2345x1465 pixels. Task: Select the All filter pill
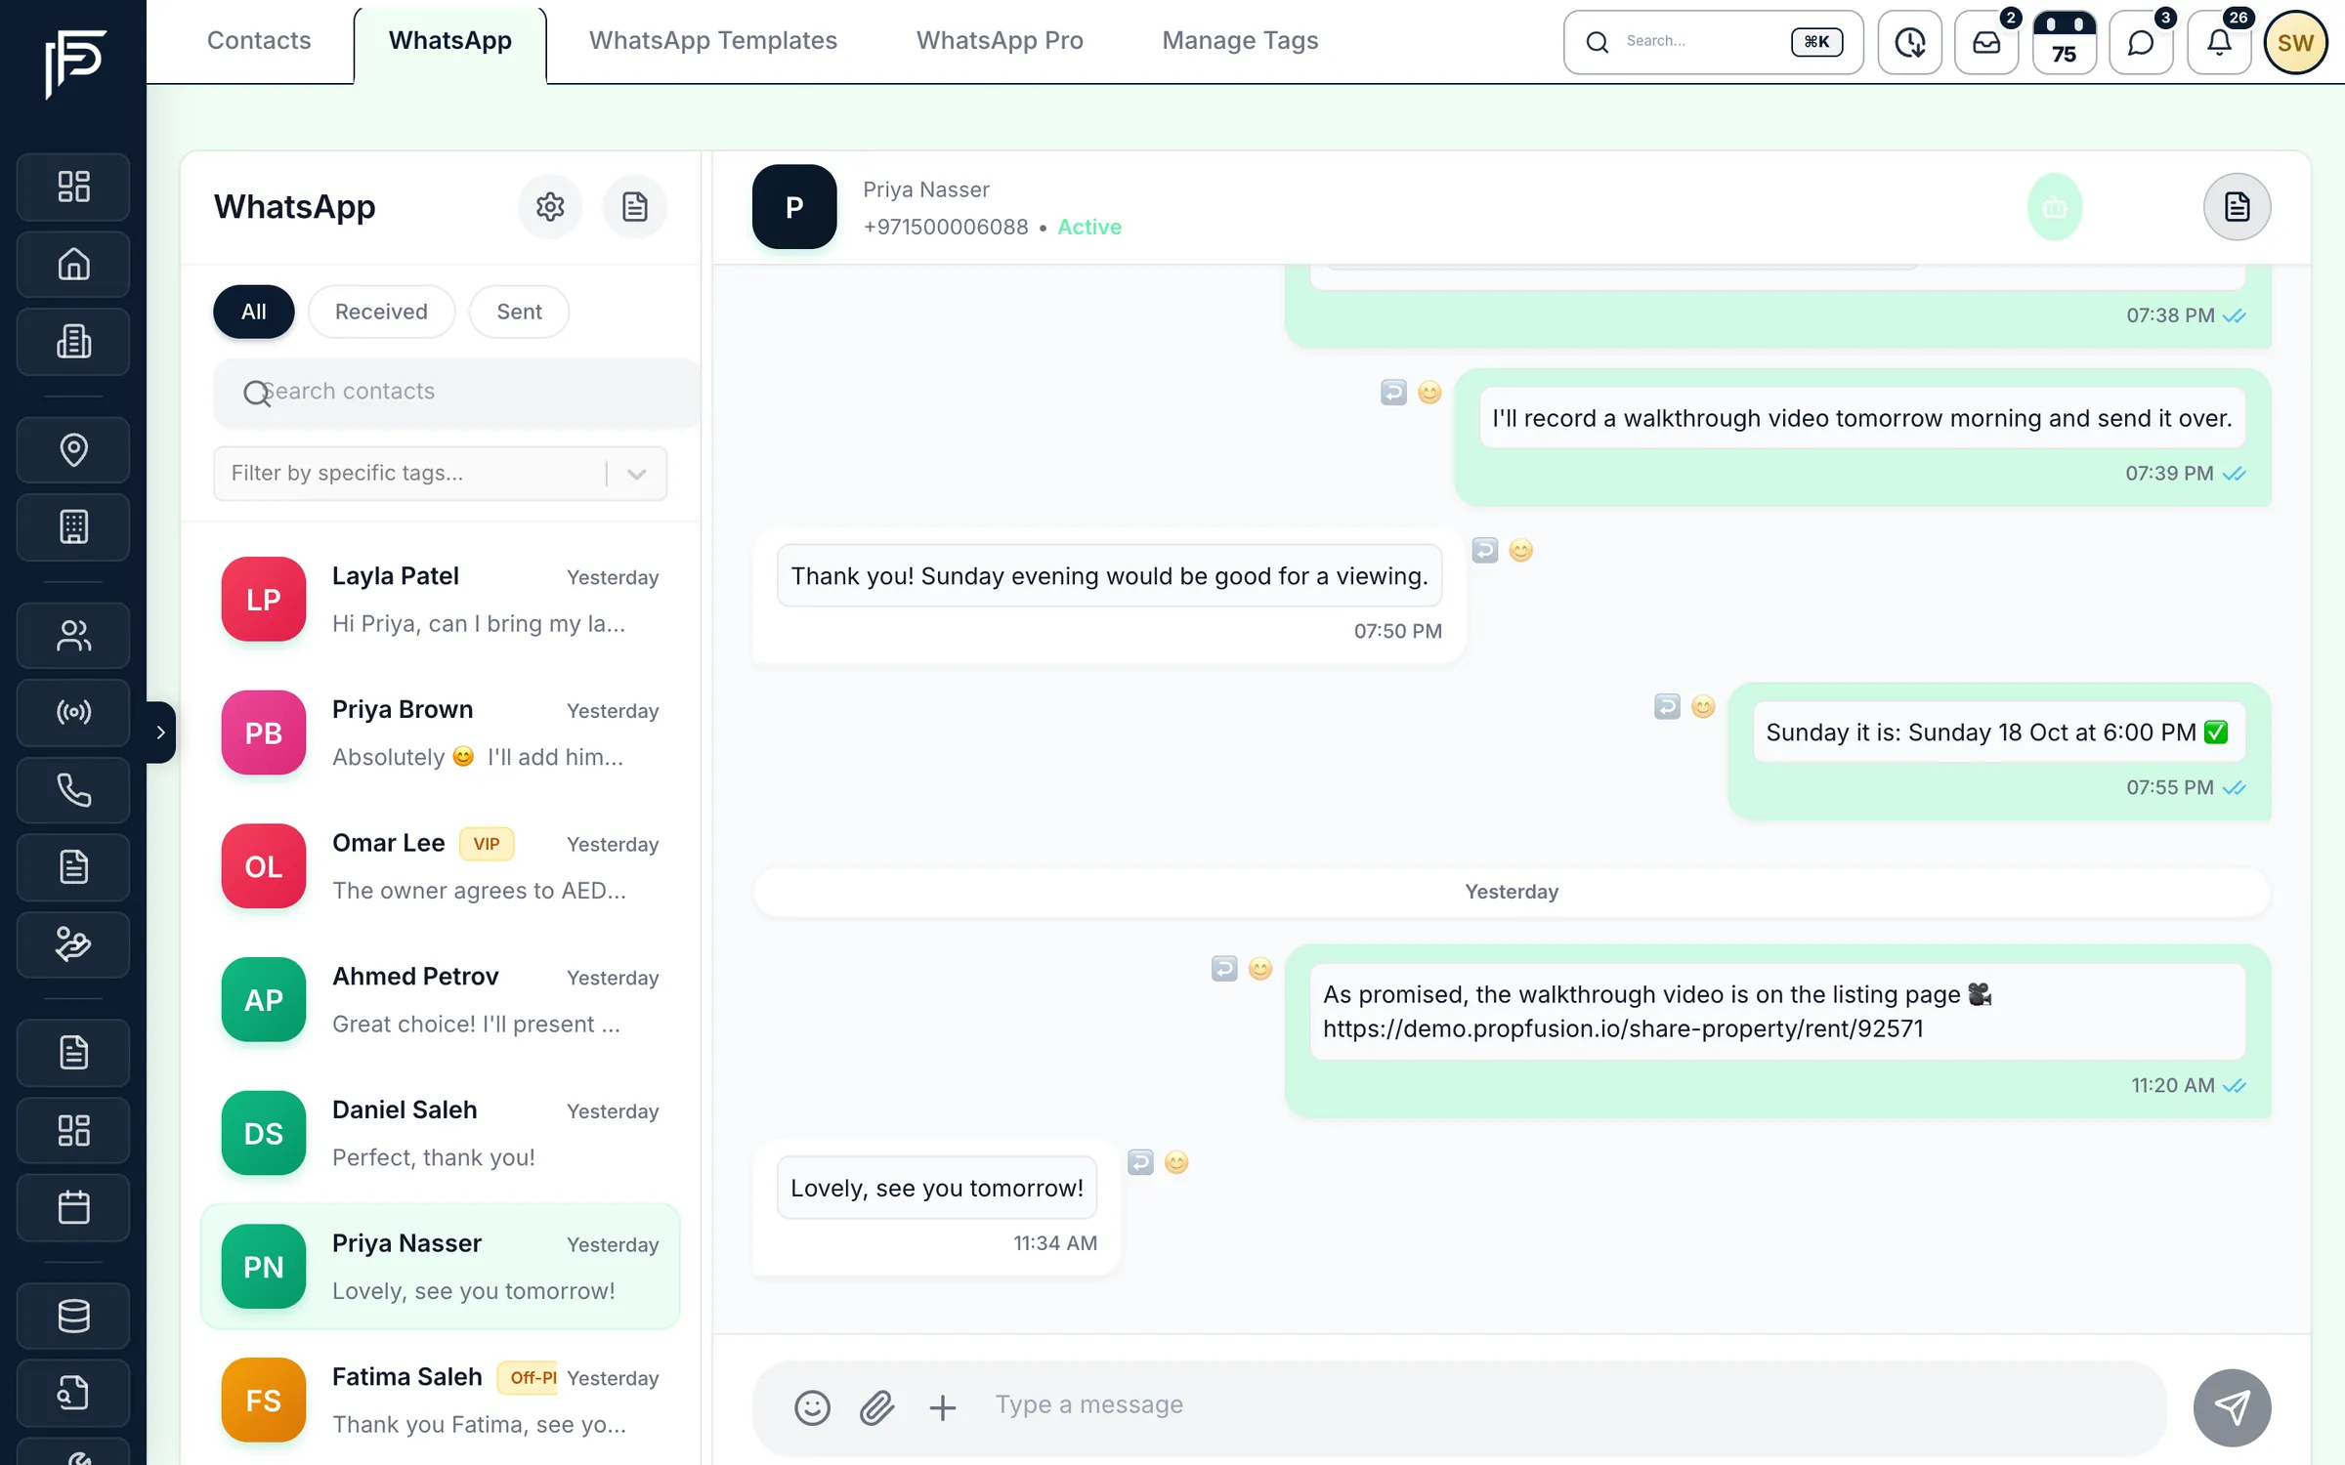click(x=254, y=312)
